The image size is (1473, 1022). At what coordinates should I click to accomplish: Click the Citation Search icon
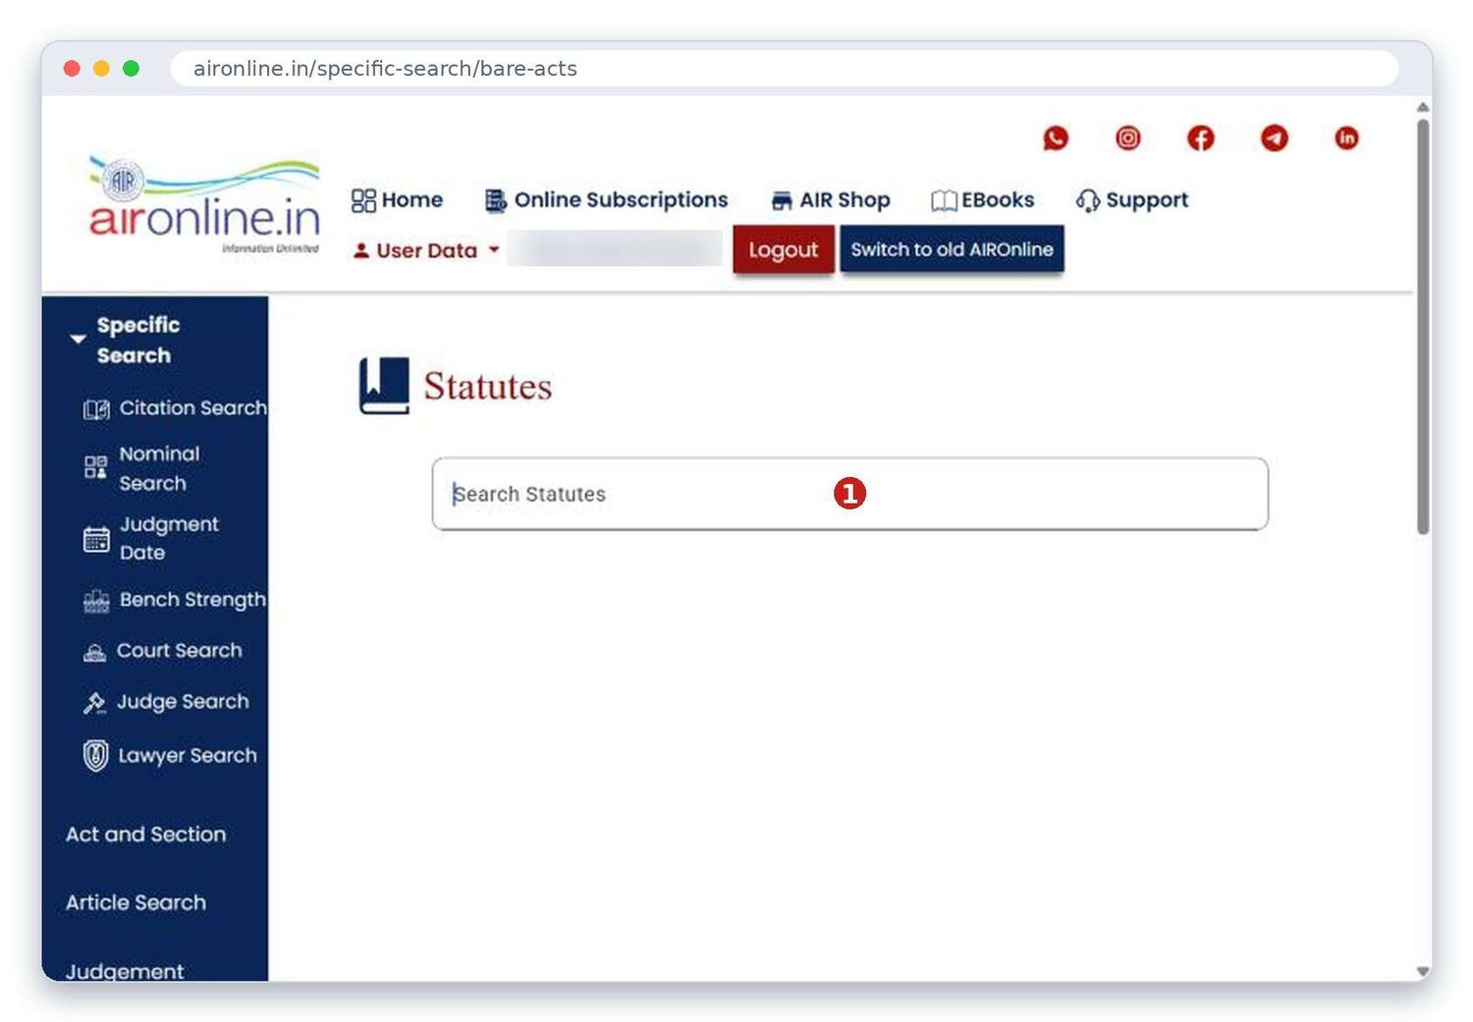[x=96, y=409]
